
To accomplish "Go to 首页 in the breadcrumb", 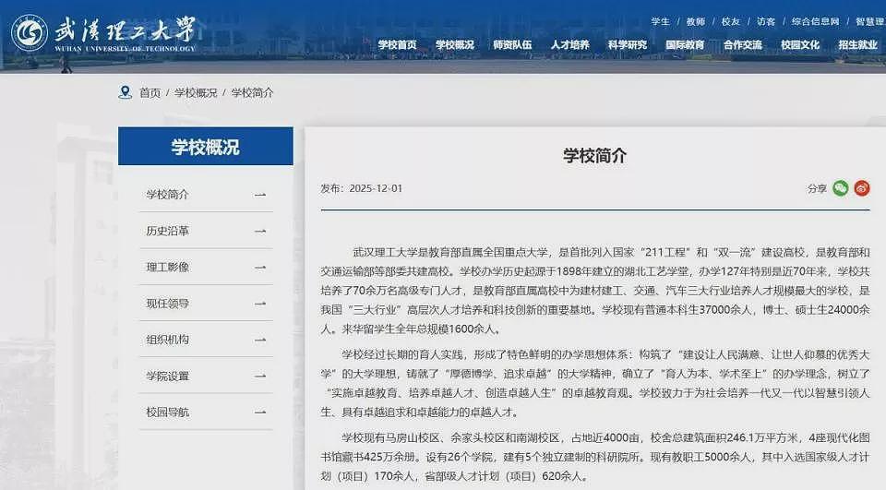I will click(150, 92).
